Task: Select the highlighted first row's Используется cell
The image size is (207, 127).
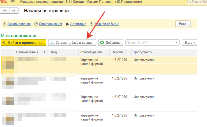Action: pyautogui.click(x=144, y=60)
